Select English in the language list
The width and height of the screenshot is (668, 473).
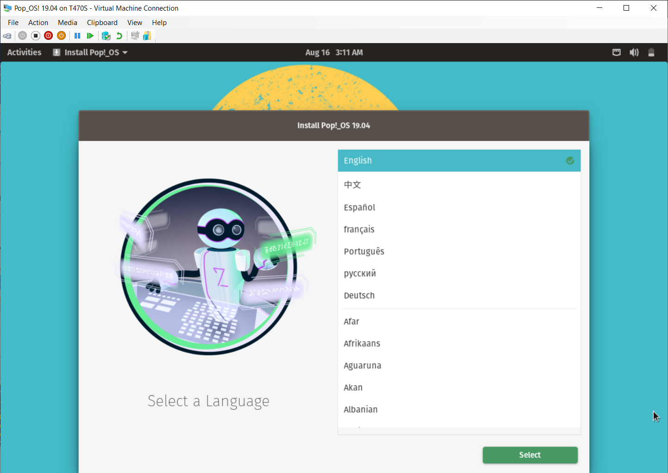click(x=459, y=161)
